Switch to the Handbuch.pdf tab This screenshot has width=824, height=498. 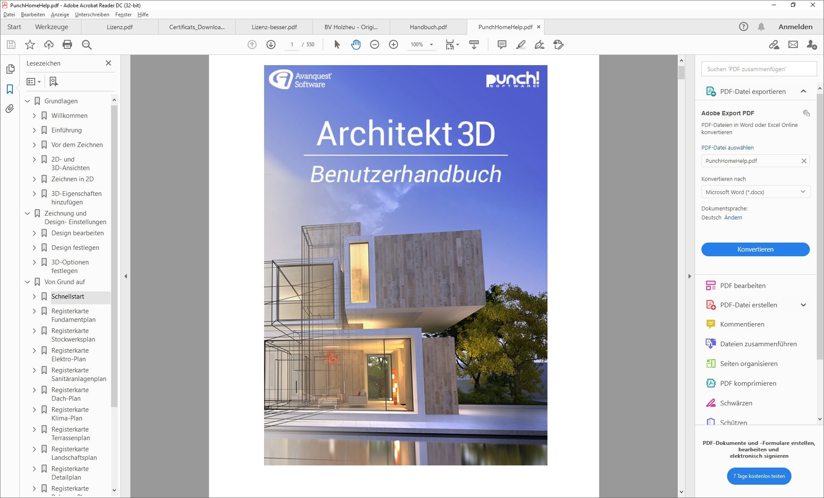(428, 27)
